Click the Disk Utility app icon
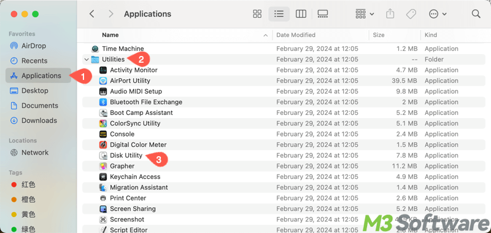This screenshot has width=491, height=233. 103,155
